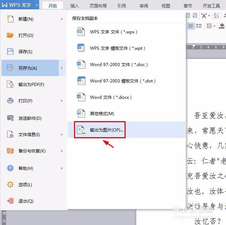Switch to the 视图 ribbon tab
The image size is (226, 225).
pyautogui.click(x=166, y=6)
